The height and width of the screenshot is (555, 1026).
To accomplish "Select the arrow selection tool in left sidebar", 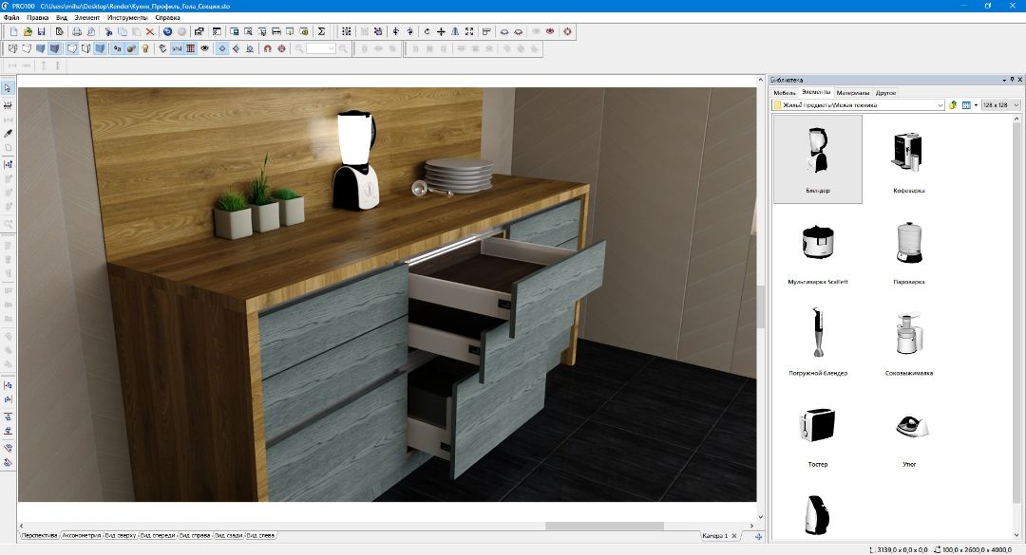I will [x=8, y=88].
